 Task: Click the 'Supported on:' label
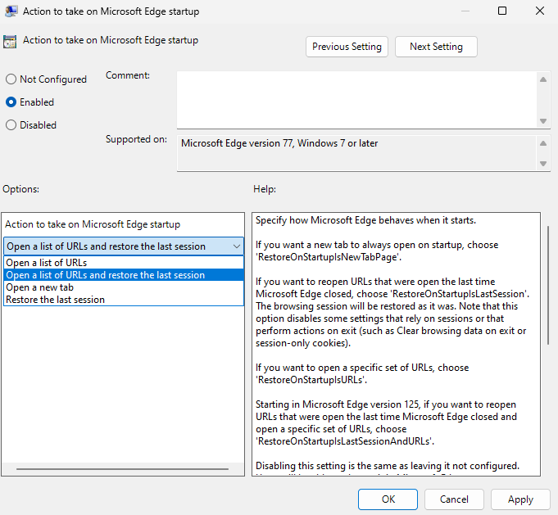click(x=136, y=139)
